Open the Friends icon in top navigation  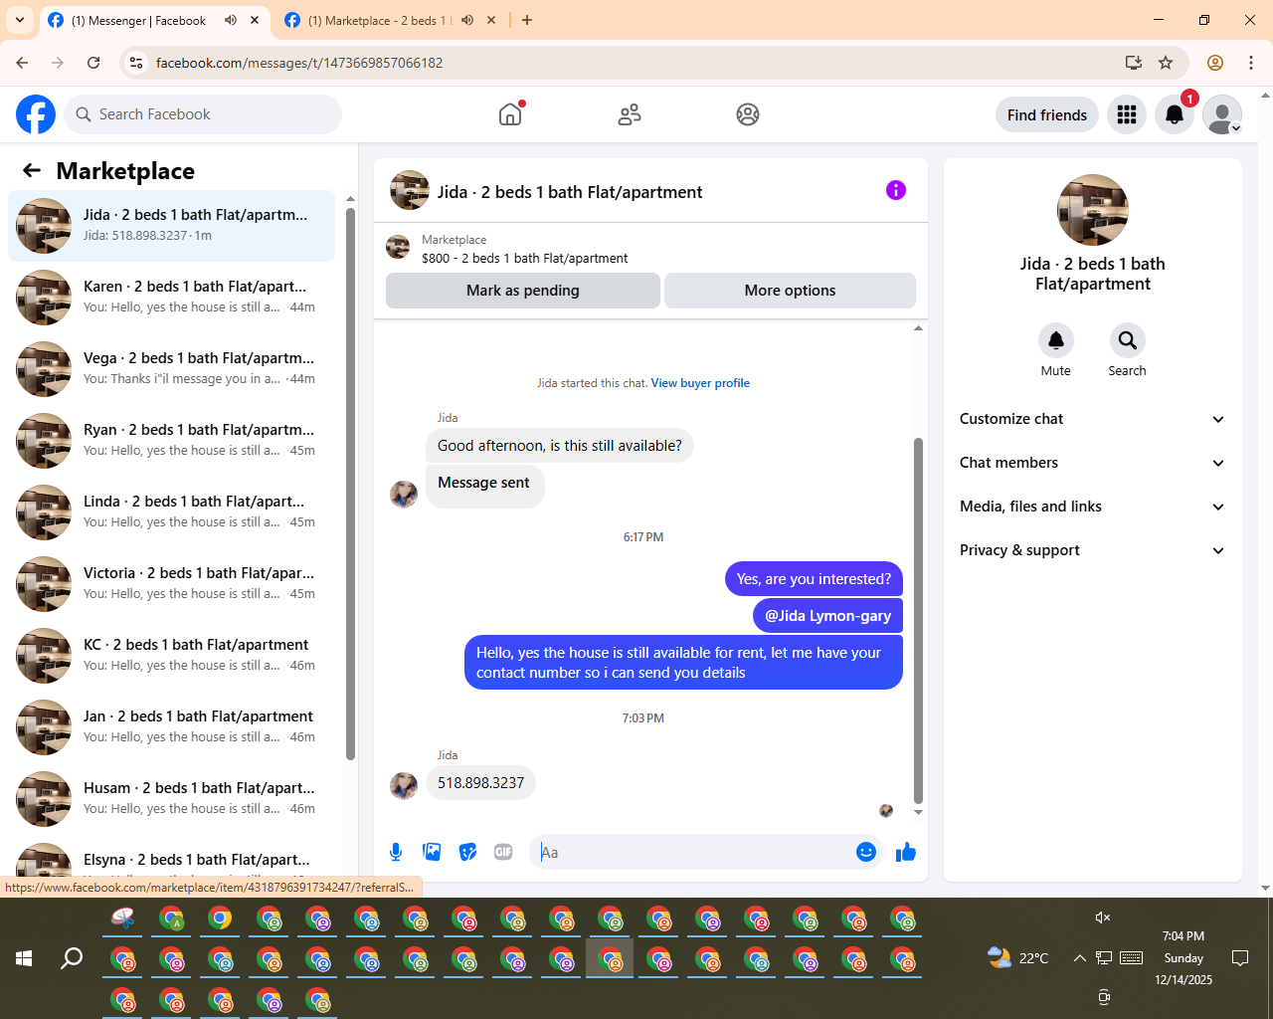tap(630, 114)
